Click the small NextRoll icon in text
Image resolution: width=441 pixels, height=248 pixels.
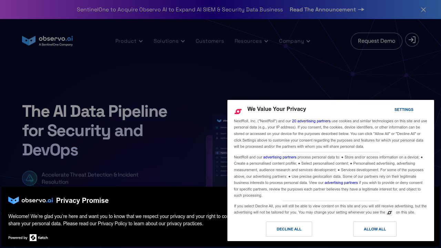(x=389, y=213)
